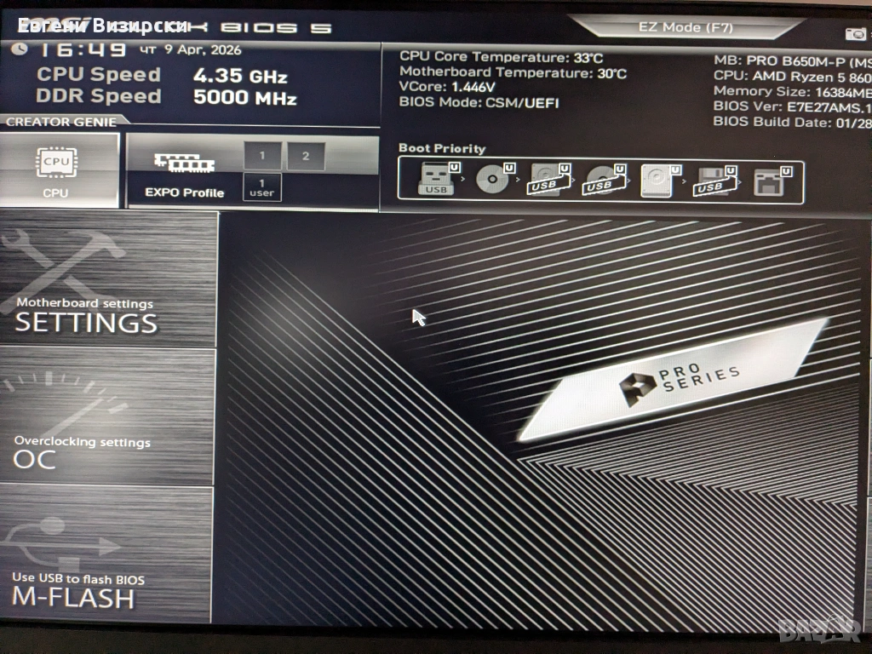Image resolution: width=872 pixels, height=654 pixels.
Task: Click the MB: PRO B650M-P info line
Action: 793,61
